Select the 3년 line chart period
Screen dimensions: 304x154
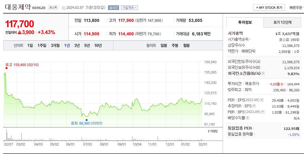(77, 45)
